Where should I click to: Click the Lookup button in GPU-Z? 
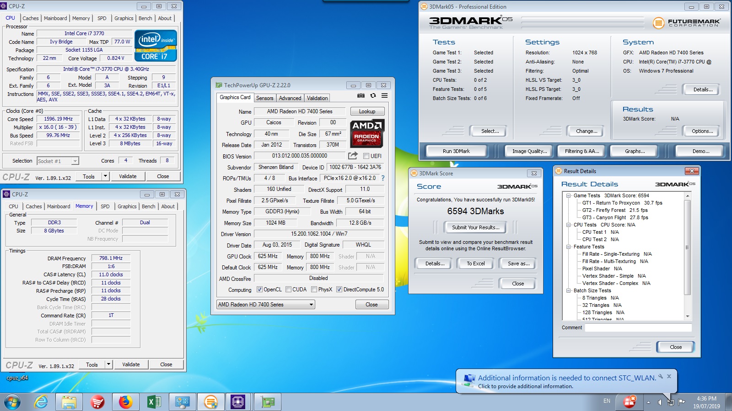[367, 111]
